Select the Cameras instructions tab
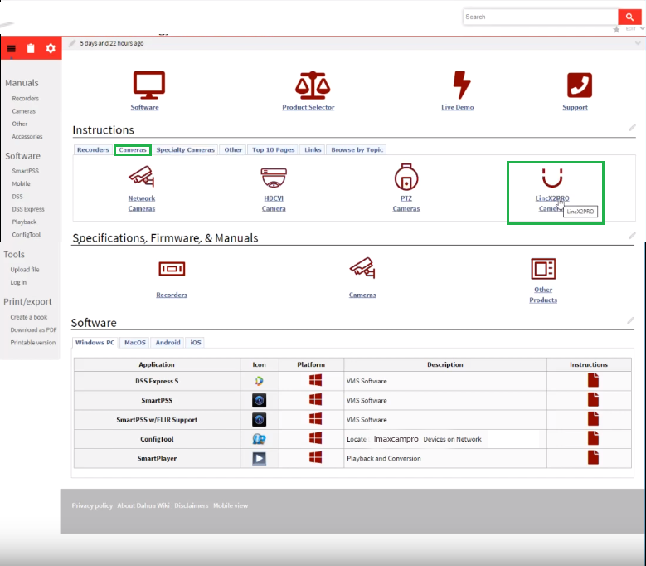Image resolution: width=646 pixels, height=566 pixels. (133, 149)
